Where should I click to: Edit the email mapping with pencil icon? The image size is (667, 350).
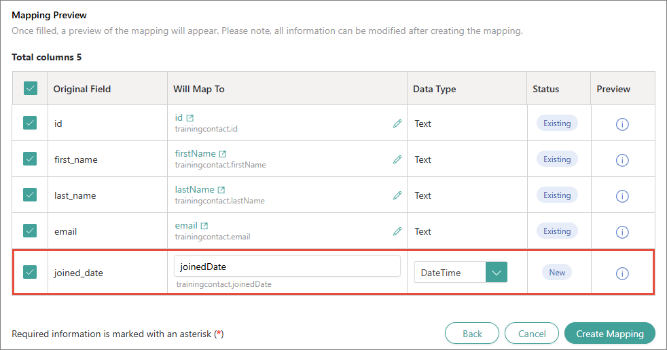(x=397, y=231)
